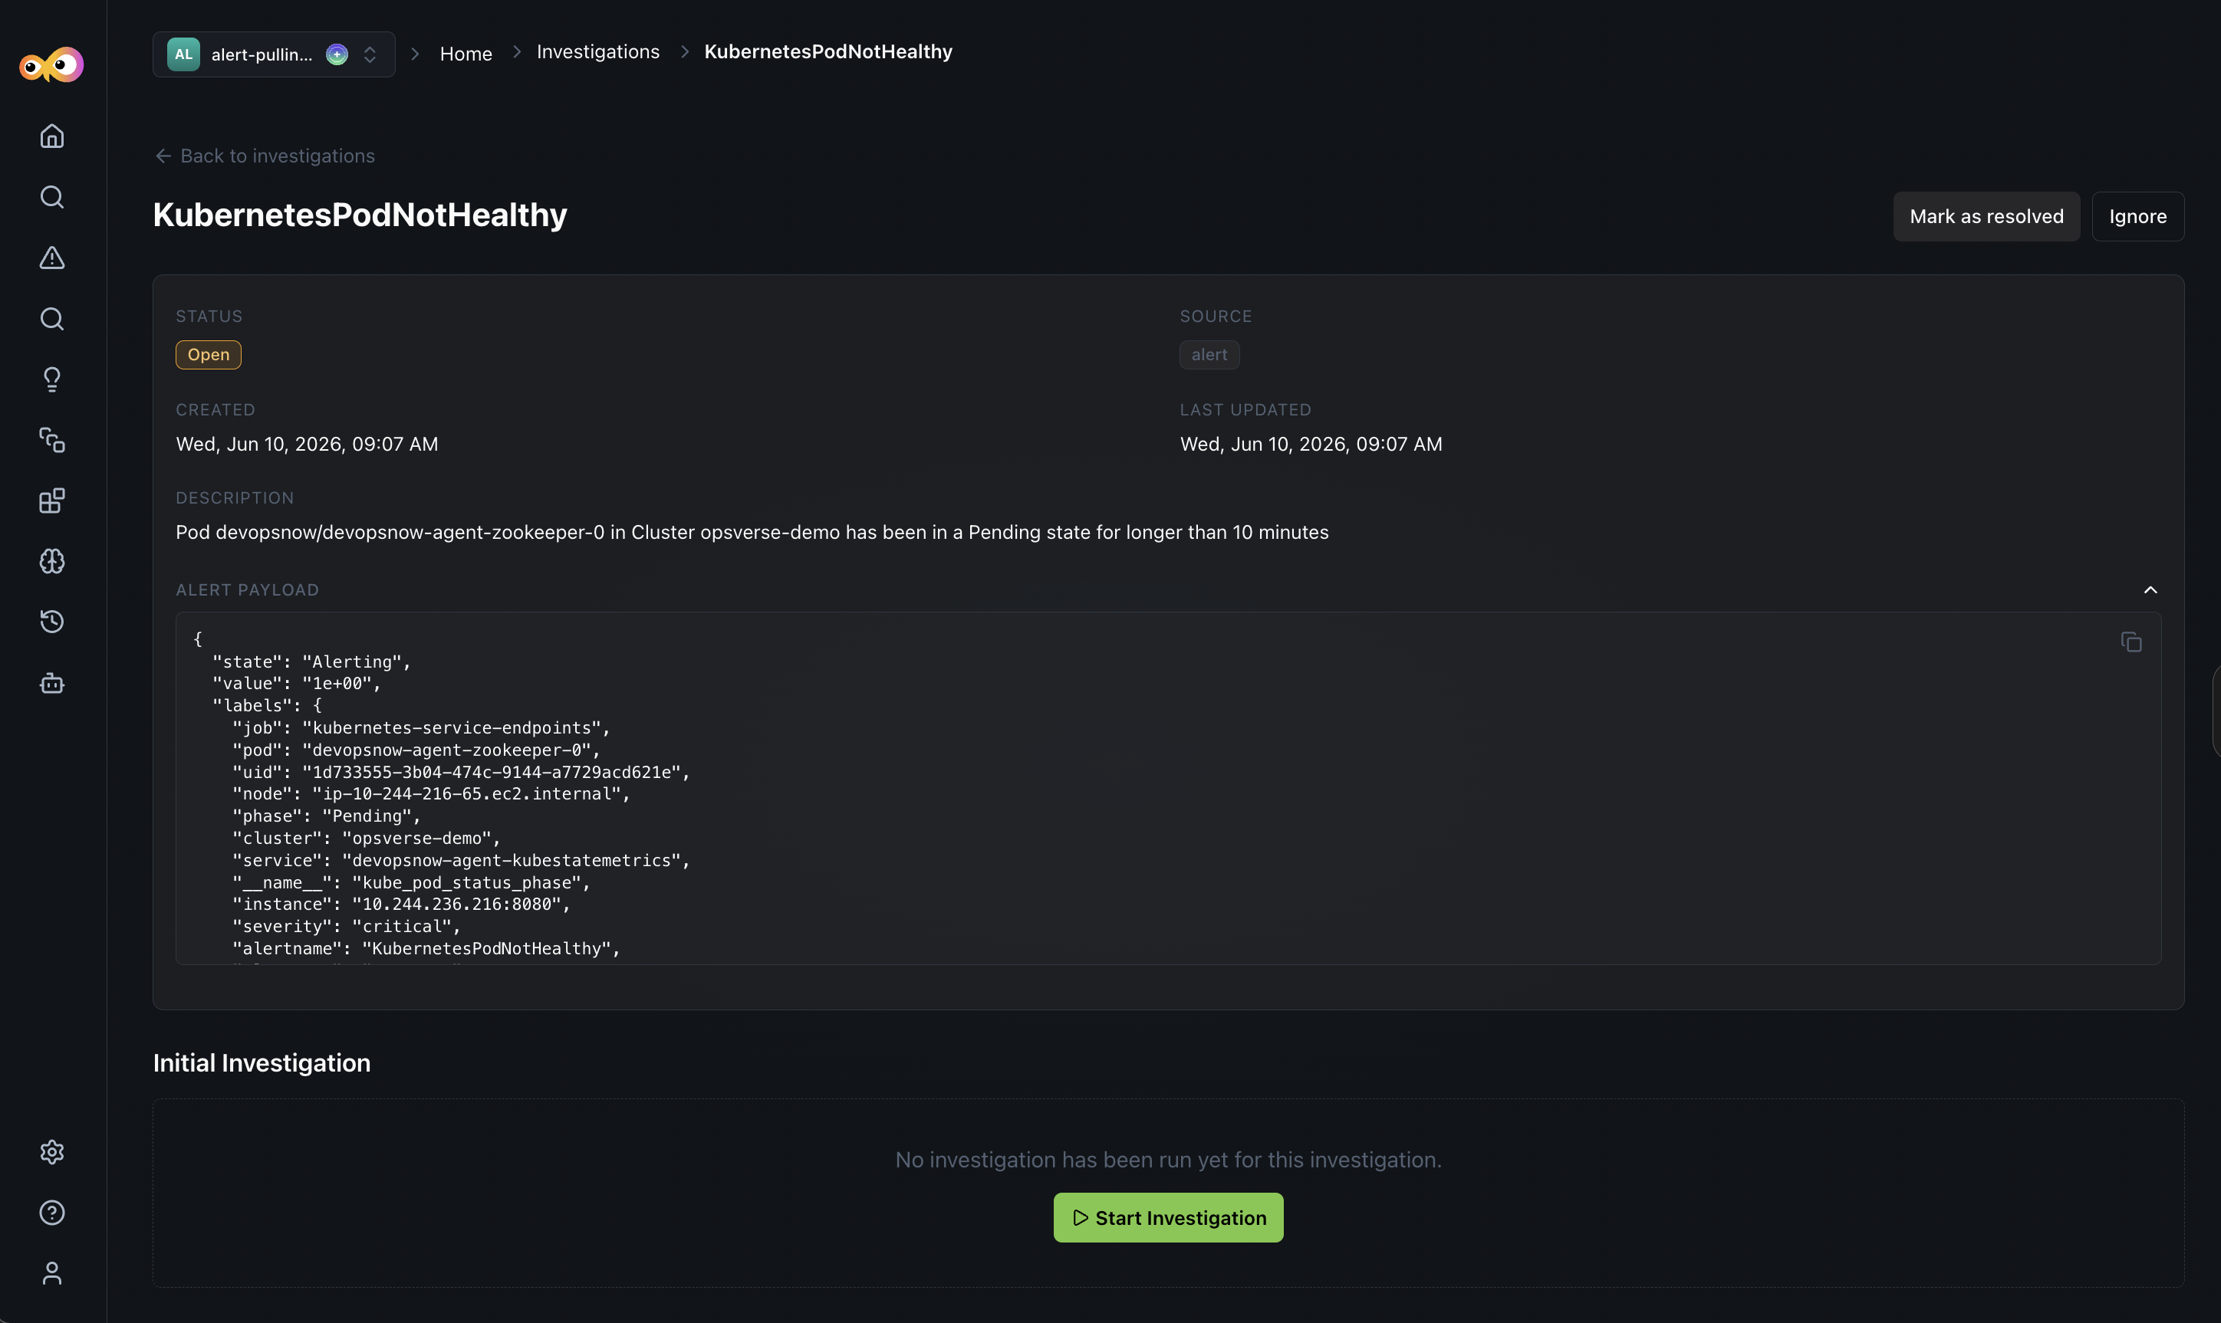Viewport: 2221px width, 1323px height.
Task: Click the Open status badge
Action: [208, 355]
